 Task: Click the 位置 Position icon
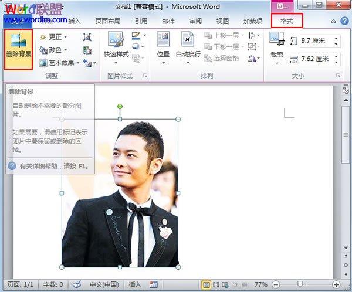pos(163,47)
